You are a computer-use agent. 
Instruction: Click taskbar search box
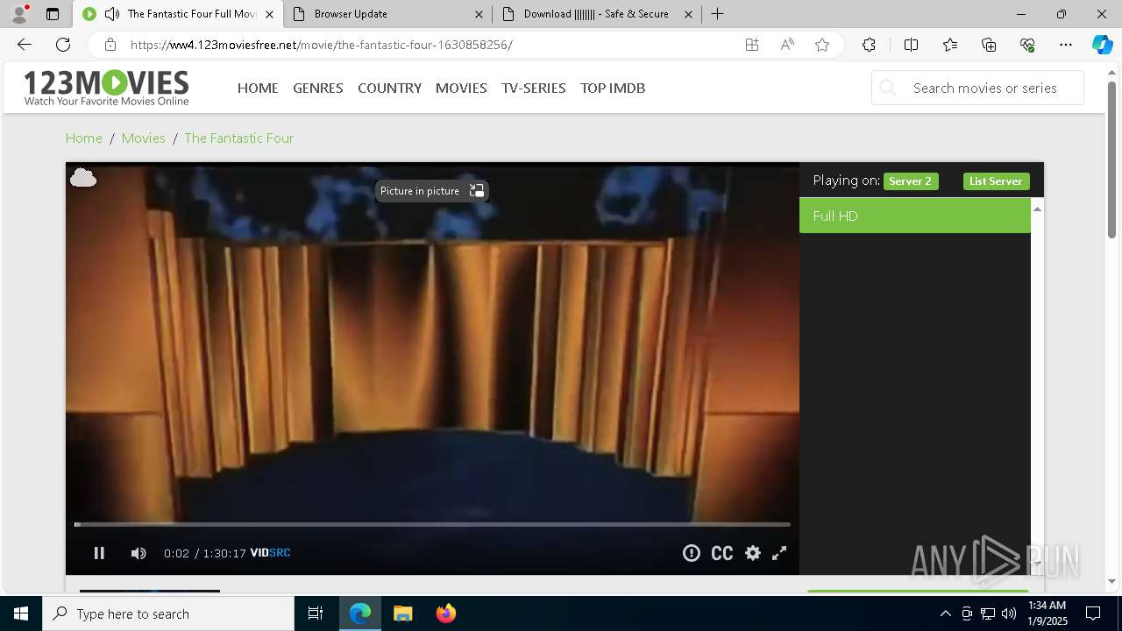pyautogui.click(x=168, y=613)
